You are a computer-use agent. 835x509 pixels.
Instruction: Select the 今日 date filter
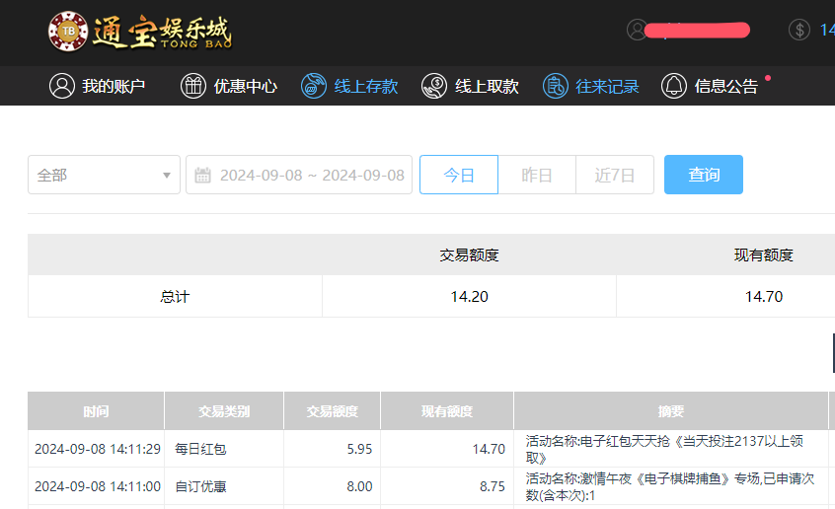click(459, 175)
